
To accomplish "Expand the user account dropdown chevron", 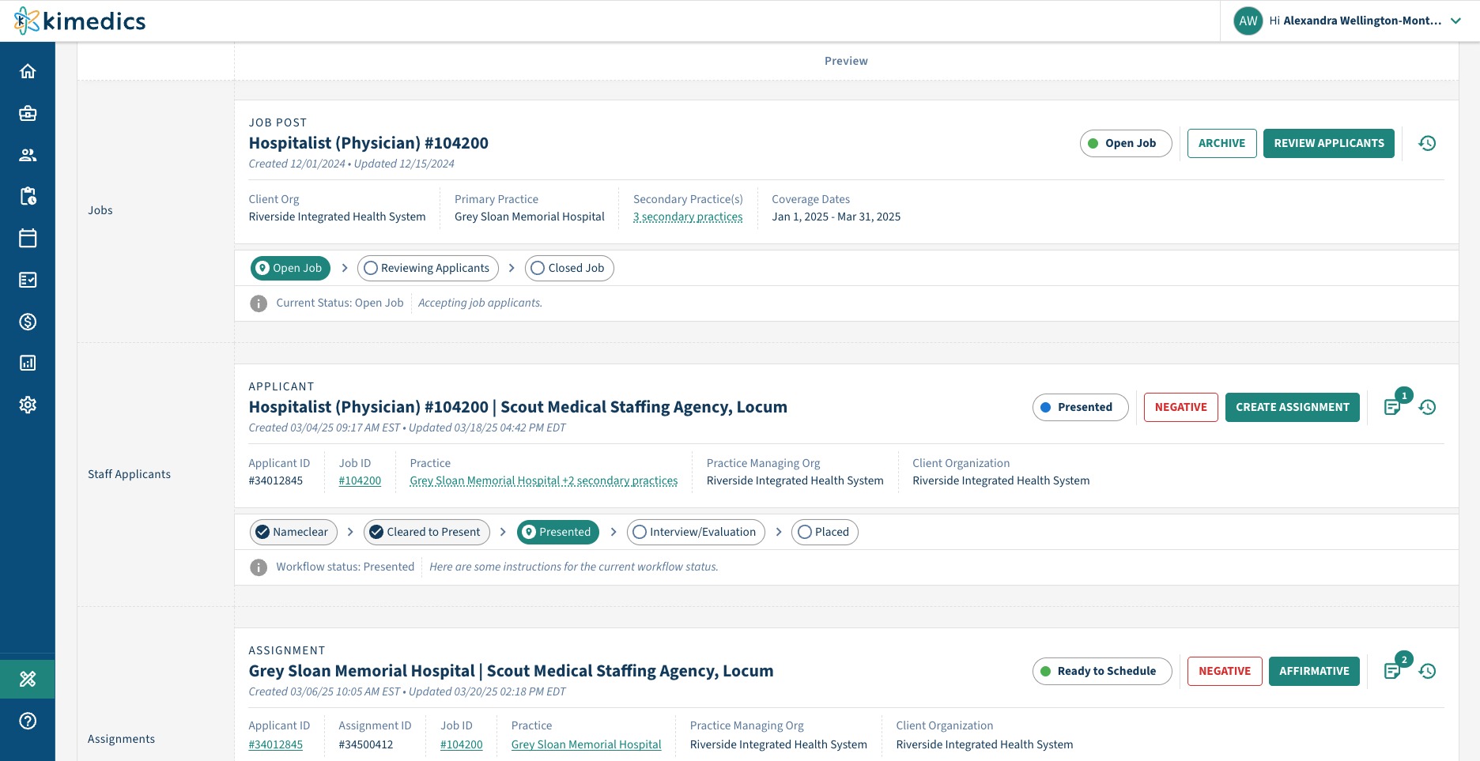I will pos(1455,21).
